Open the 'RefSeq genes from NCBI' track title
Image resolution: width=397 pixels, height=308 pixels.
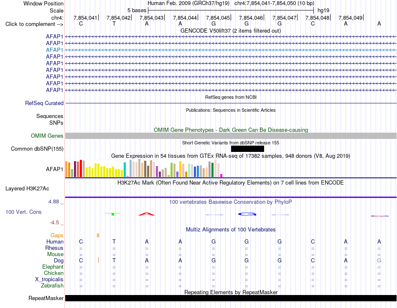(231, 97)
